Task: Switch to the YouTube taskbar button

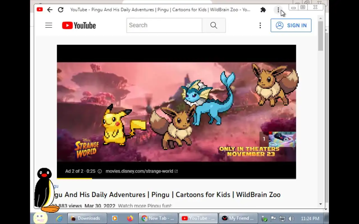Action: pos(198,218)
